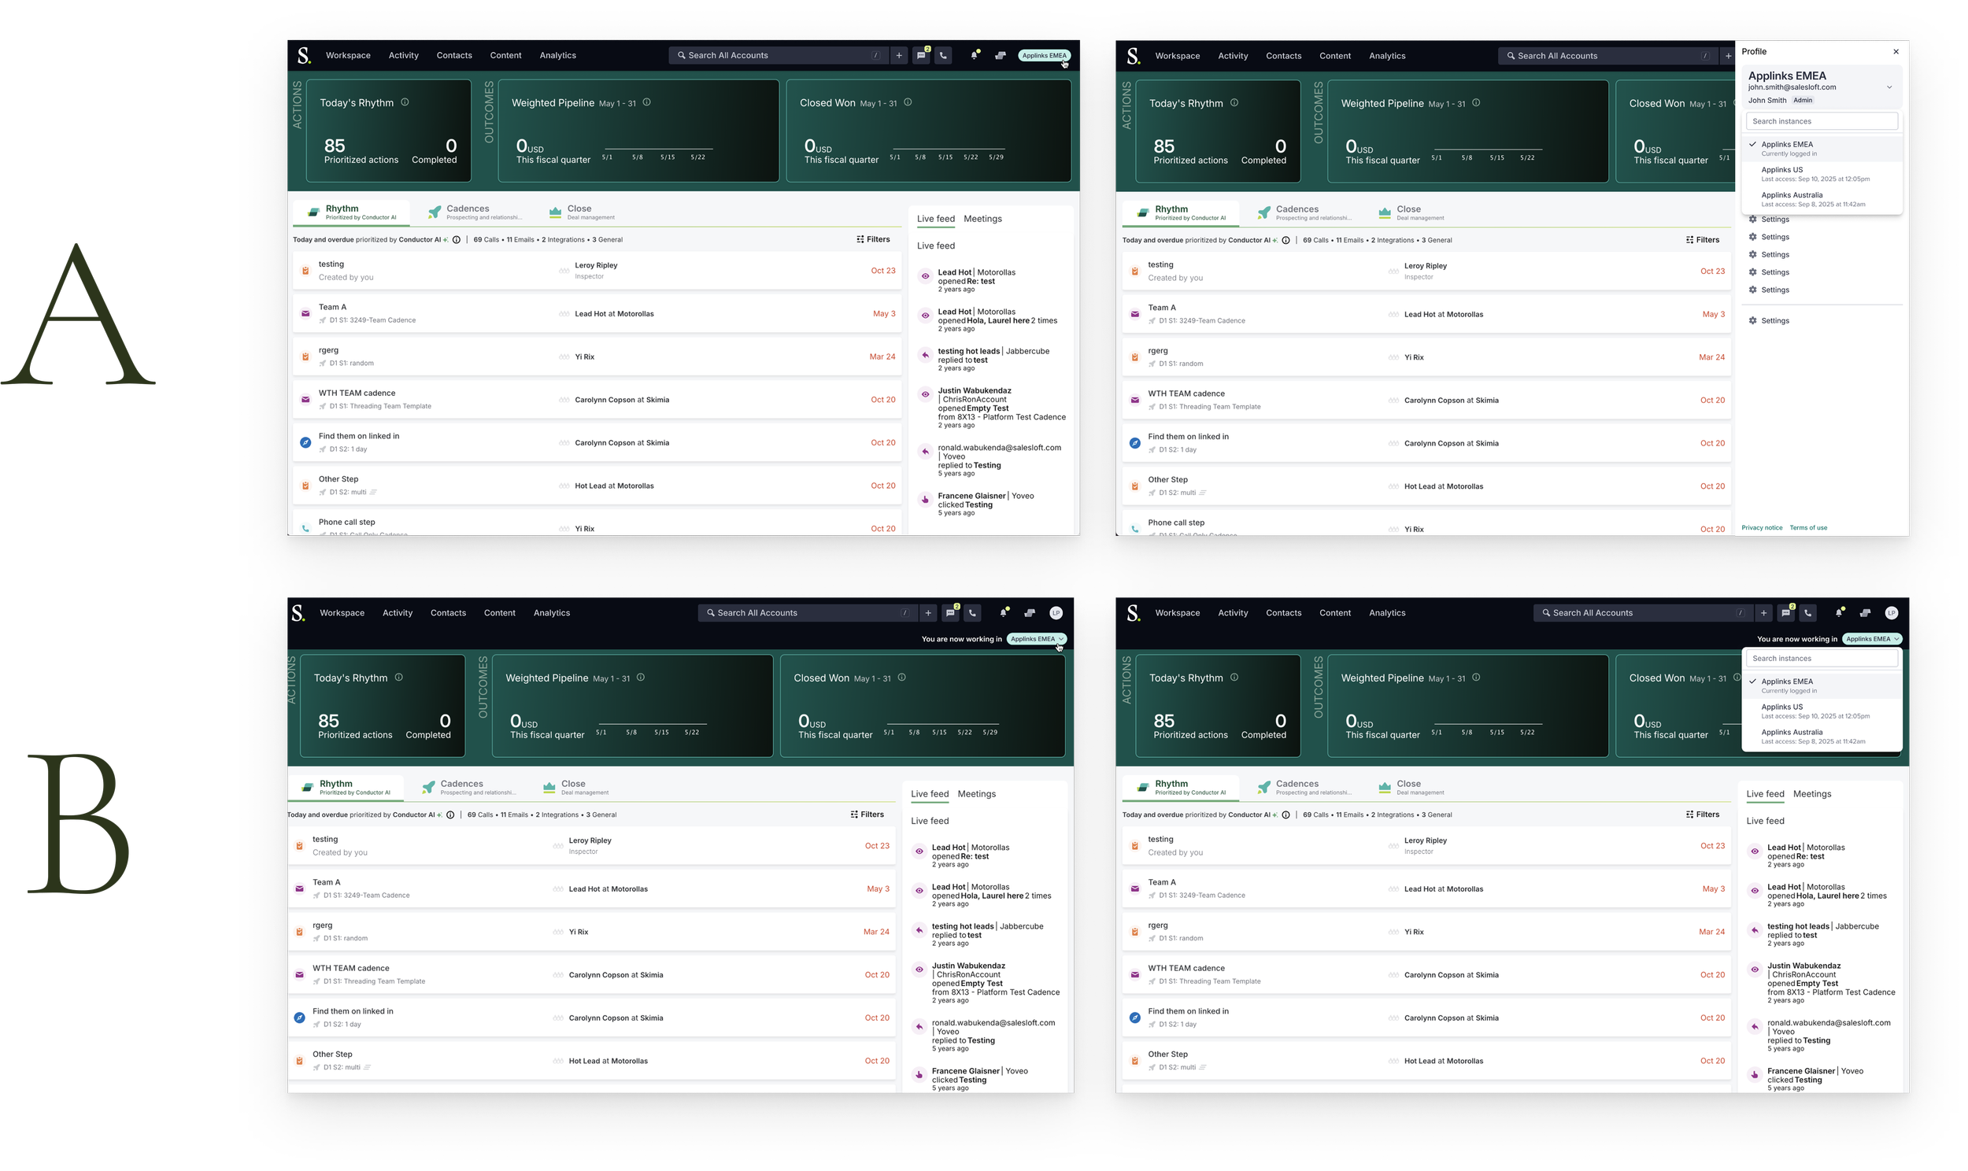Click the phone dialer icon in mockup A top-left header

tap(943, 55)
